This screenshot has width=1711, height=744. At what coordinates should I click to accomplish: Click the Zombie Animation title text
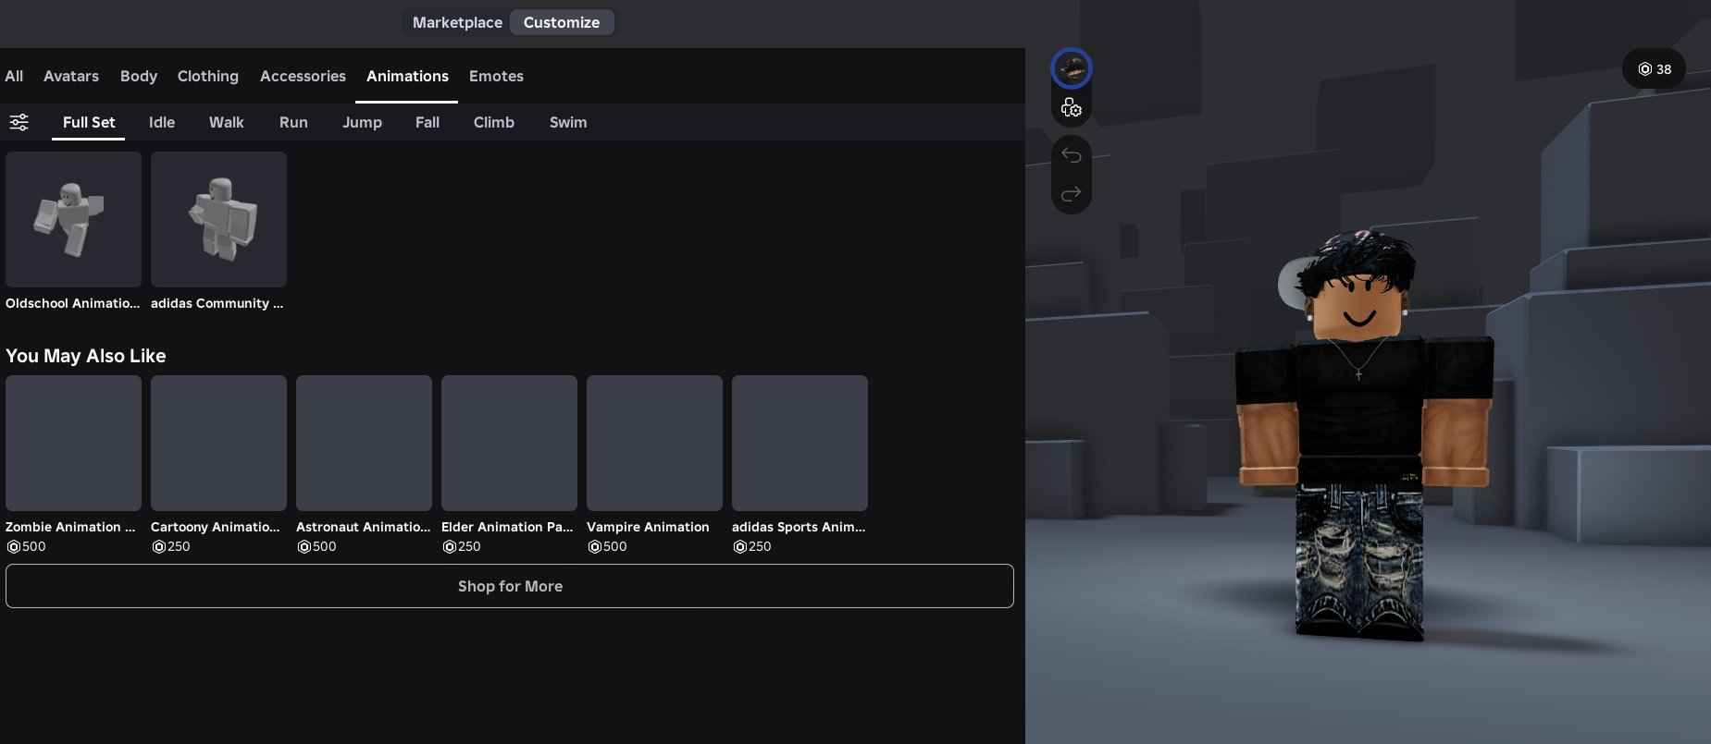point(70,527)
